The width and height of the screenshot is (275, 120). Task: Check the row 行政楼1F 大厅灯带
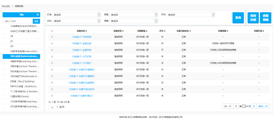tap(52, 56)
